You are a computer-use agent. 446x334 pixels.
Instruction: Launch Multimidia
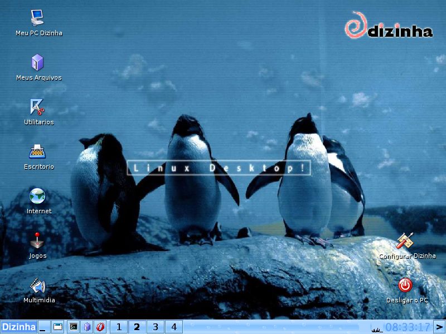click(x=37, y=286)
